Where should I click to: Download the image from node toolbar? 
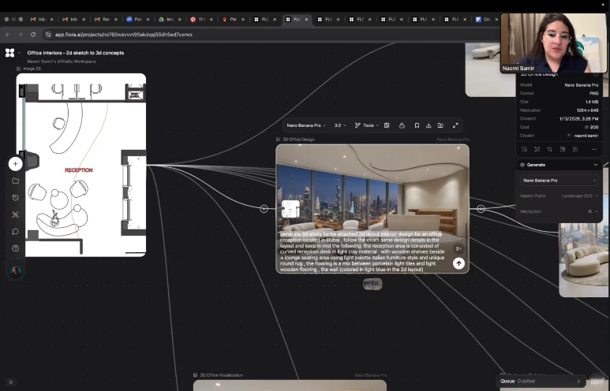pyautogui.click(x=428, y=125)
